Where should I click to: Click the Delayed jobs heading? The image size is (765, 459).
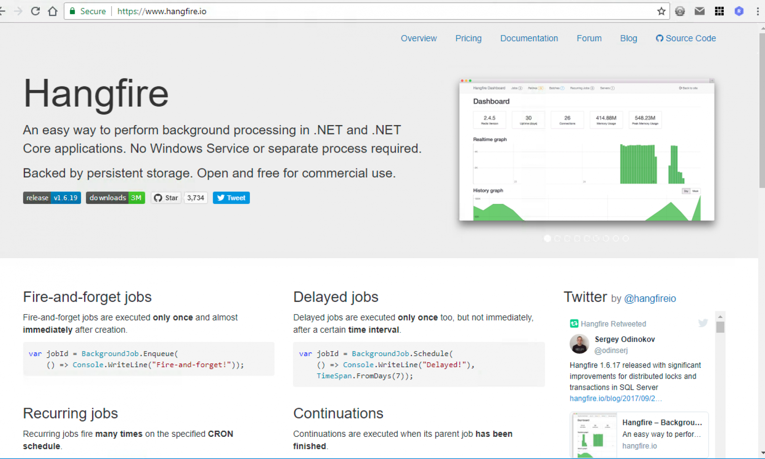pos(336,297)
